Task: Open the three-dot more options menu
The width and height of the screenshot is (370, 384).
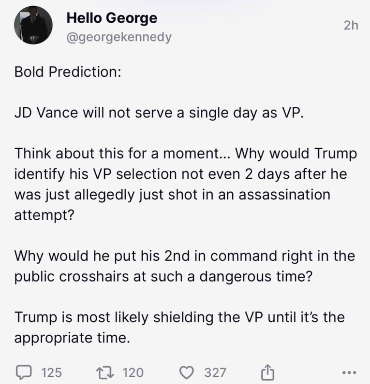Action: coord(348,372)
